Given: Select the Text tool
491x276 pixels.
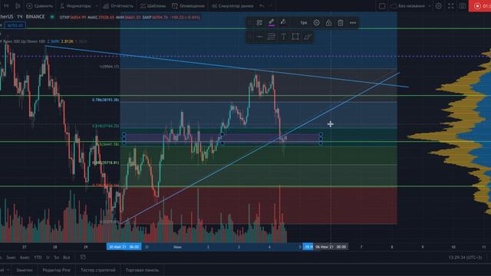Looking at the screenshot, I should 283,37.
